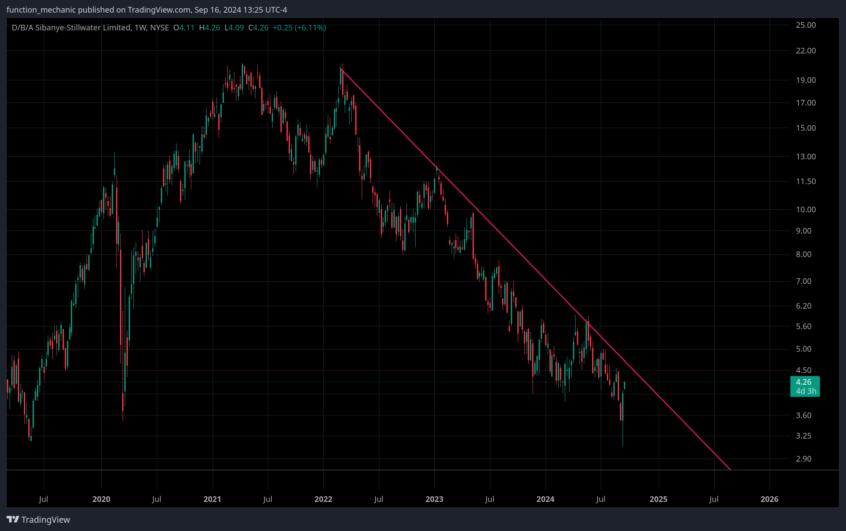This screenshot has height=531, width=846.
Task: Click the TradingView logo at bottom left
Action: point(38,520)
